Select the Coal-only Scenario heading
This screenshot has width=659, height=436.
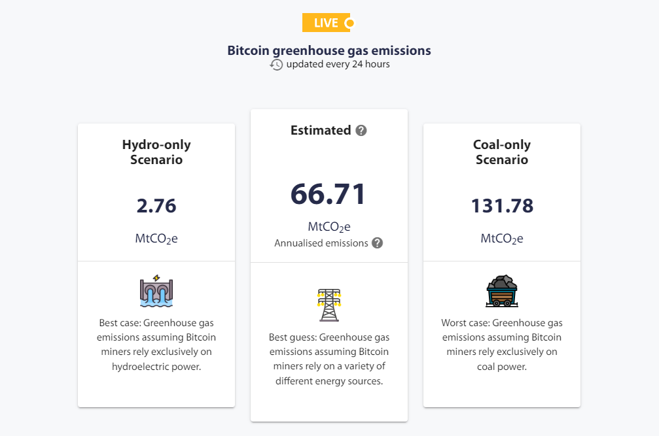(502, 152)
